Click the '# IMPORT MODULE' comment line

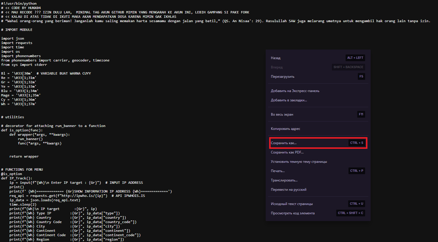click(x=17, y=30)
